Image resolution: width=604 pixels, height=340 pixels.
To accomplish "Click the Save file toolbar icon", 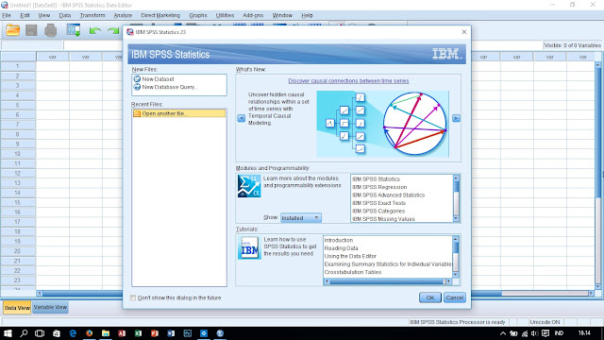I will [x=31, y=30].
